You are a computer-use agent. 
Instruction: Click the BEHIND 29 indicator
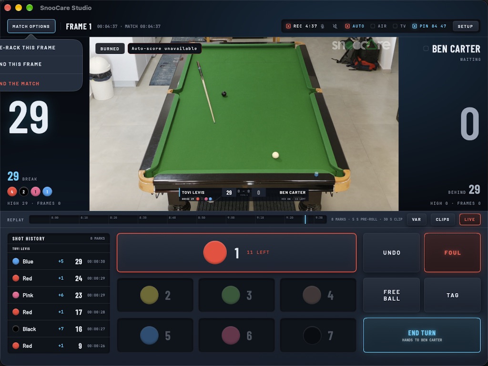pyautogui.click(x=464, y=190)
